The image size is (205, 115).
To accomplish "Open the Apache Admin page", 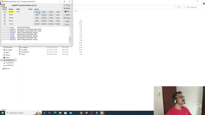I will 44,12.
